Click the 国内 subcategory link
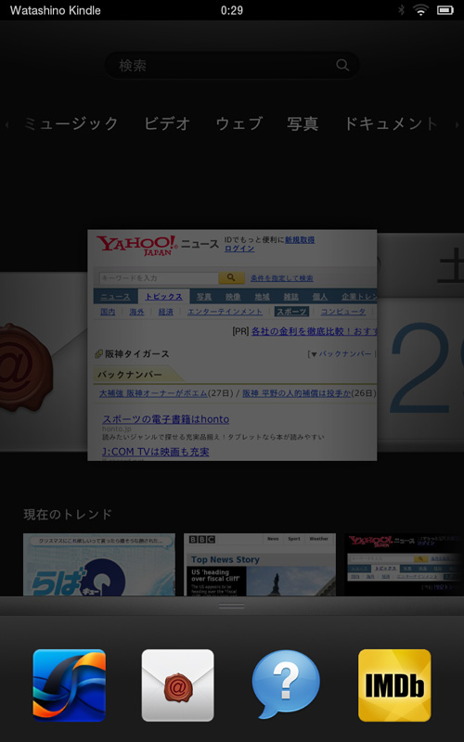464x742 pixels. click(x=108, y=312)
